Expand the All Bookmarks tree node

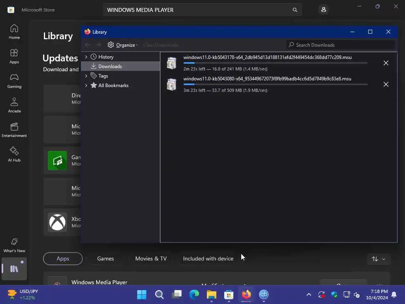click(x=86, y=85)
